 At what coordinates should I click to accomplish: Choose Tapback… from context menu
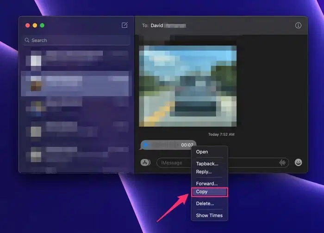(x=207, y=164)
